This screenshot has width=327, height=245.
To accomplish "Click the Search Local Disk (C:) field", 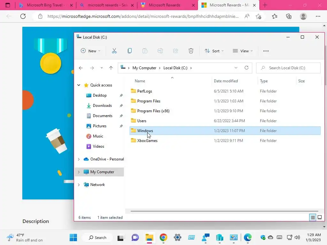I will click(288, 68).
